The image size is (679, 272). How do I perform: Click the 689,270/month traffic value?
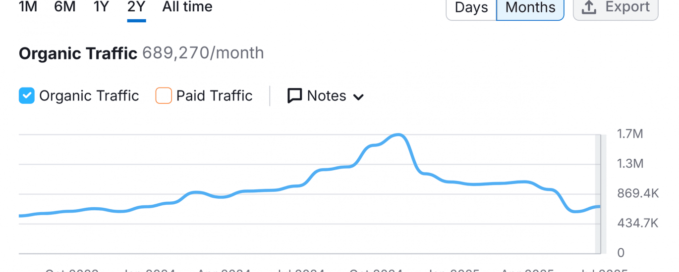point(203,53)
